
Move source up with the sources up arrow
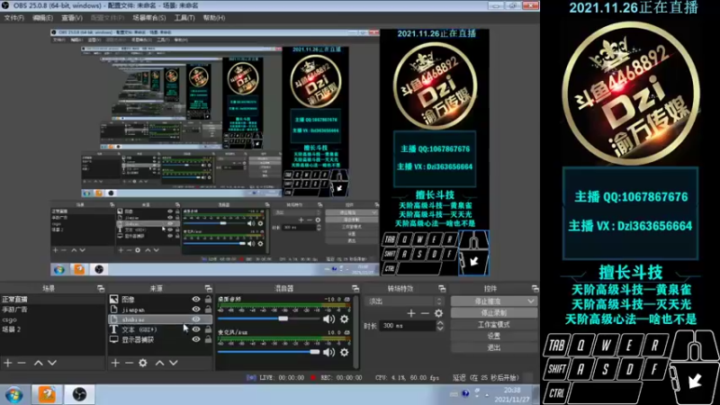pyautogui.click(x=160, y=363)
